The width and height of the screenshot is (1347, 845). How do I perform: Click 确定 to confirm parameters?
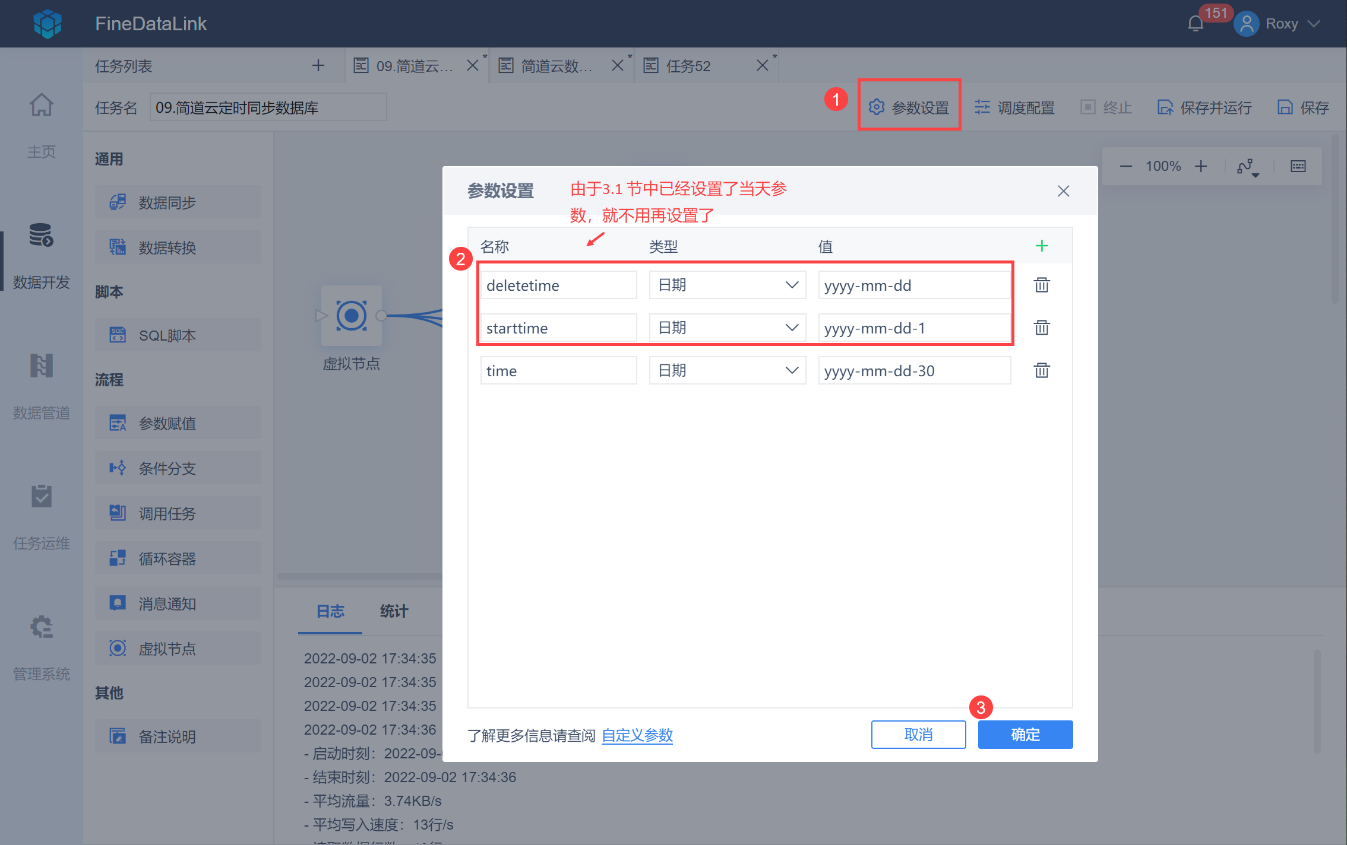click(1026, 735)
